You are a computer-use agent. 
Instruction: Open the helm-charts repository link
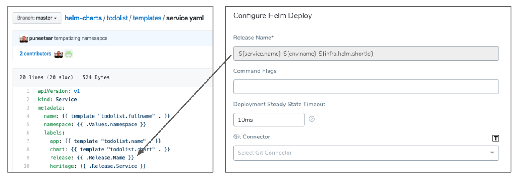click(83, 18)
